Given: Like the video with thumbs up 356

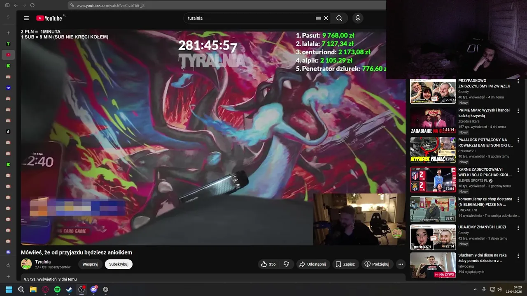Looking at the screenshot, I should [268, 264].
